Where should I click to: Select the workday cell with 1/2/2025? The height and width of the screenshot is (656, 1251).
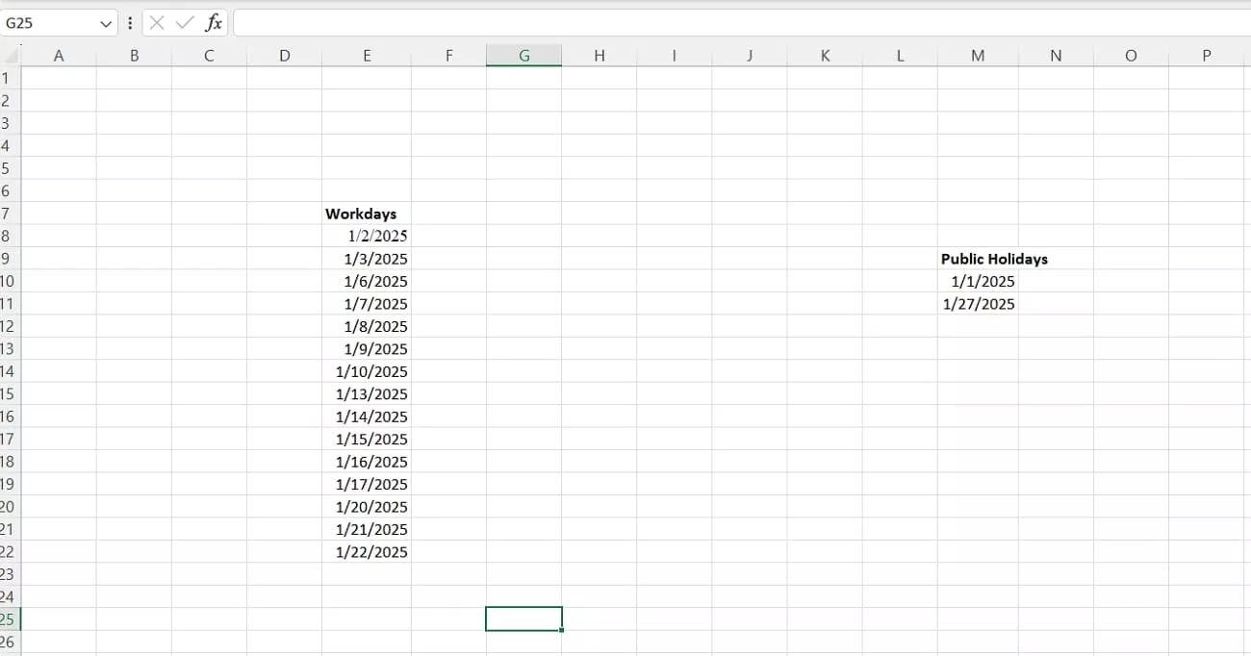[x=367, y=236]
